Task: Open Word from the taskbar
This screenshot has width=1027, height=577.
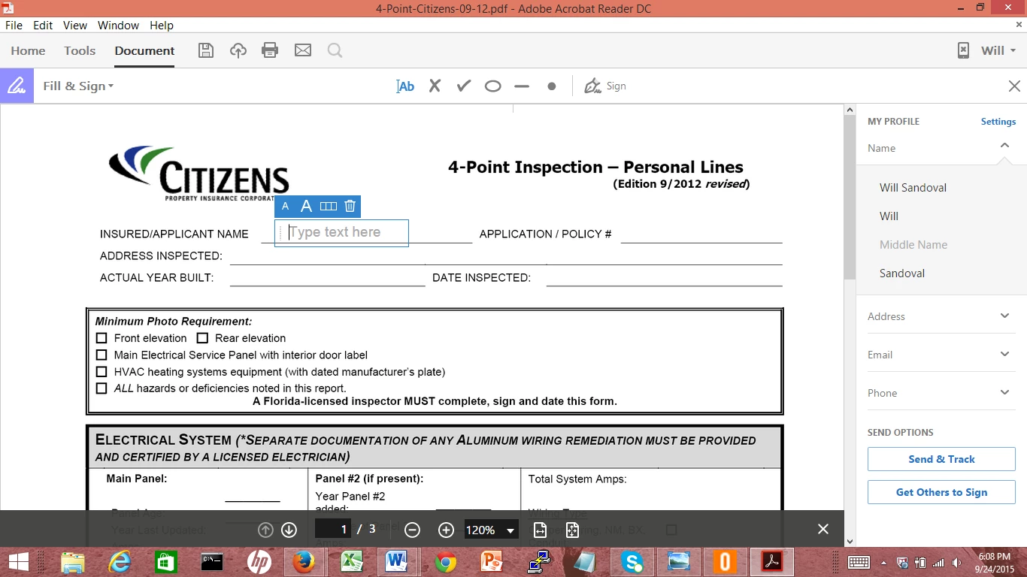Action: click(396, 561)
